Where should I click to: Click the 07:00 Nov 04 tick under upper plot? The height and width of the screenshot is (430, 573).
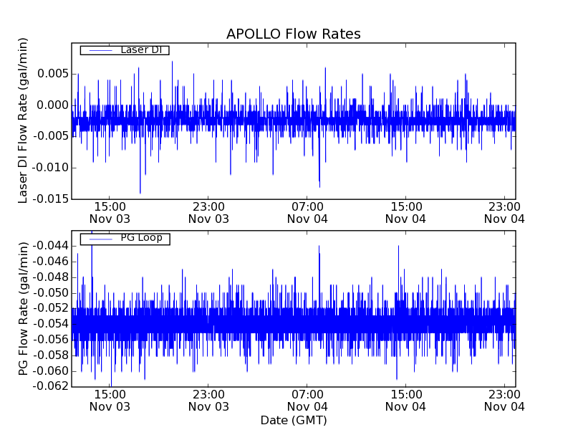307,212
